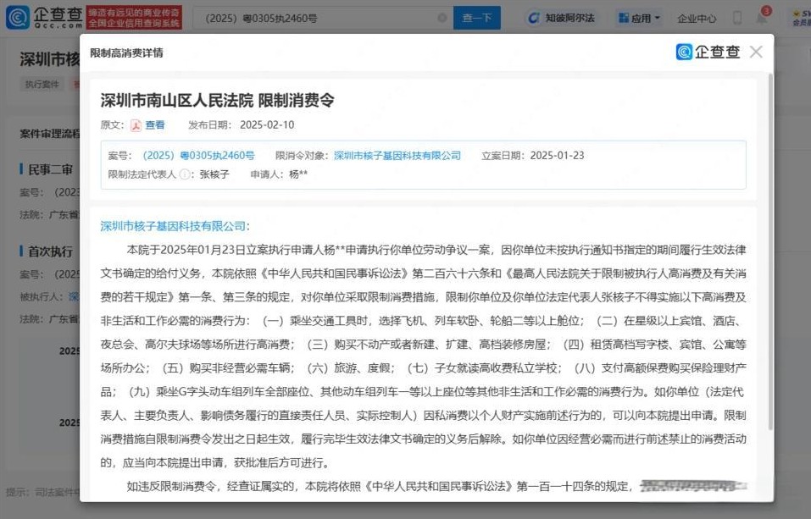
Task: Click the 查看 link for the original document
Action: pyautogui.click(x=154, y=125)
